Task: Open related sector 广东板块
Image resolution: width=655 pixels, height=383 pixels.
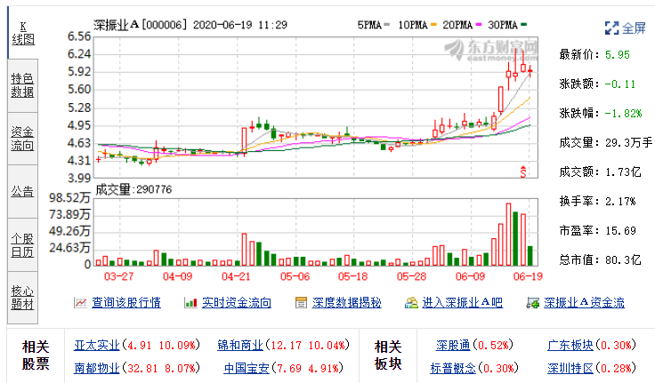Action: click(x=570, y=345)
